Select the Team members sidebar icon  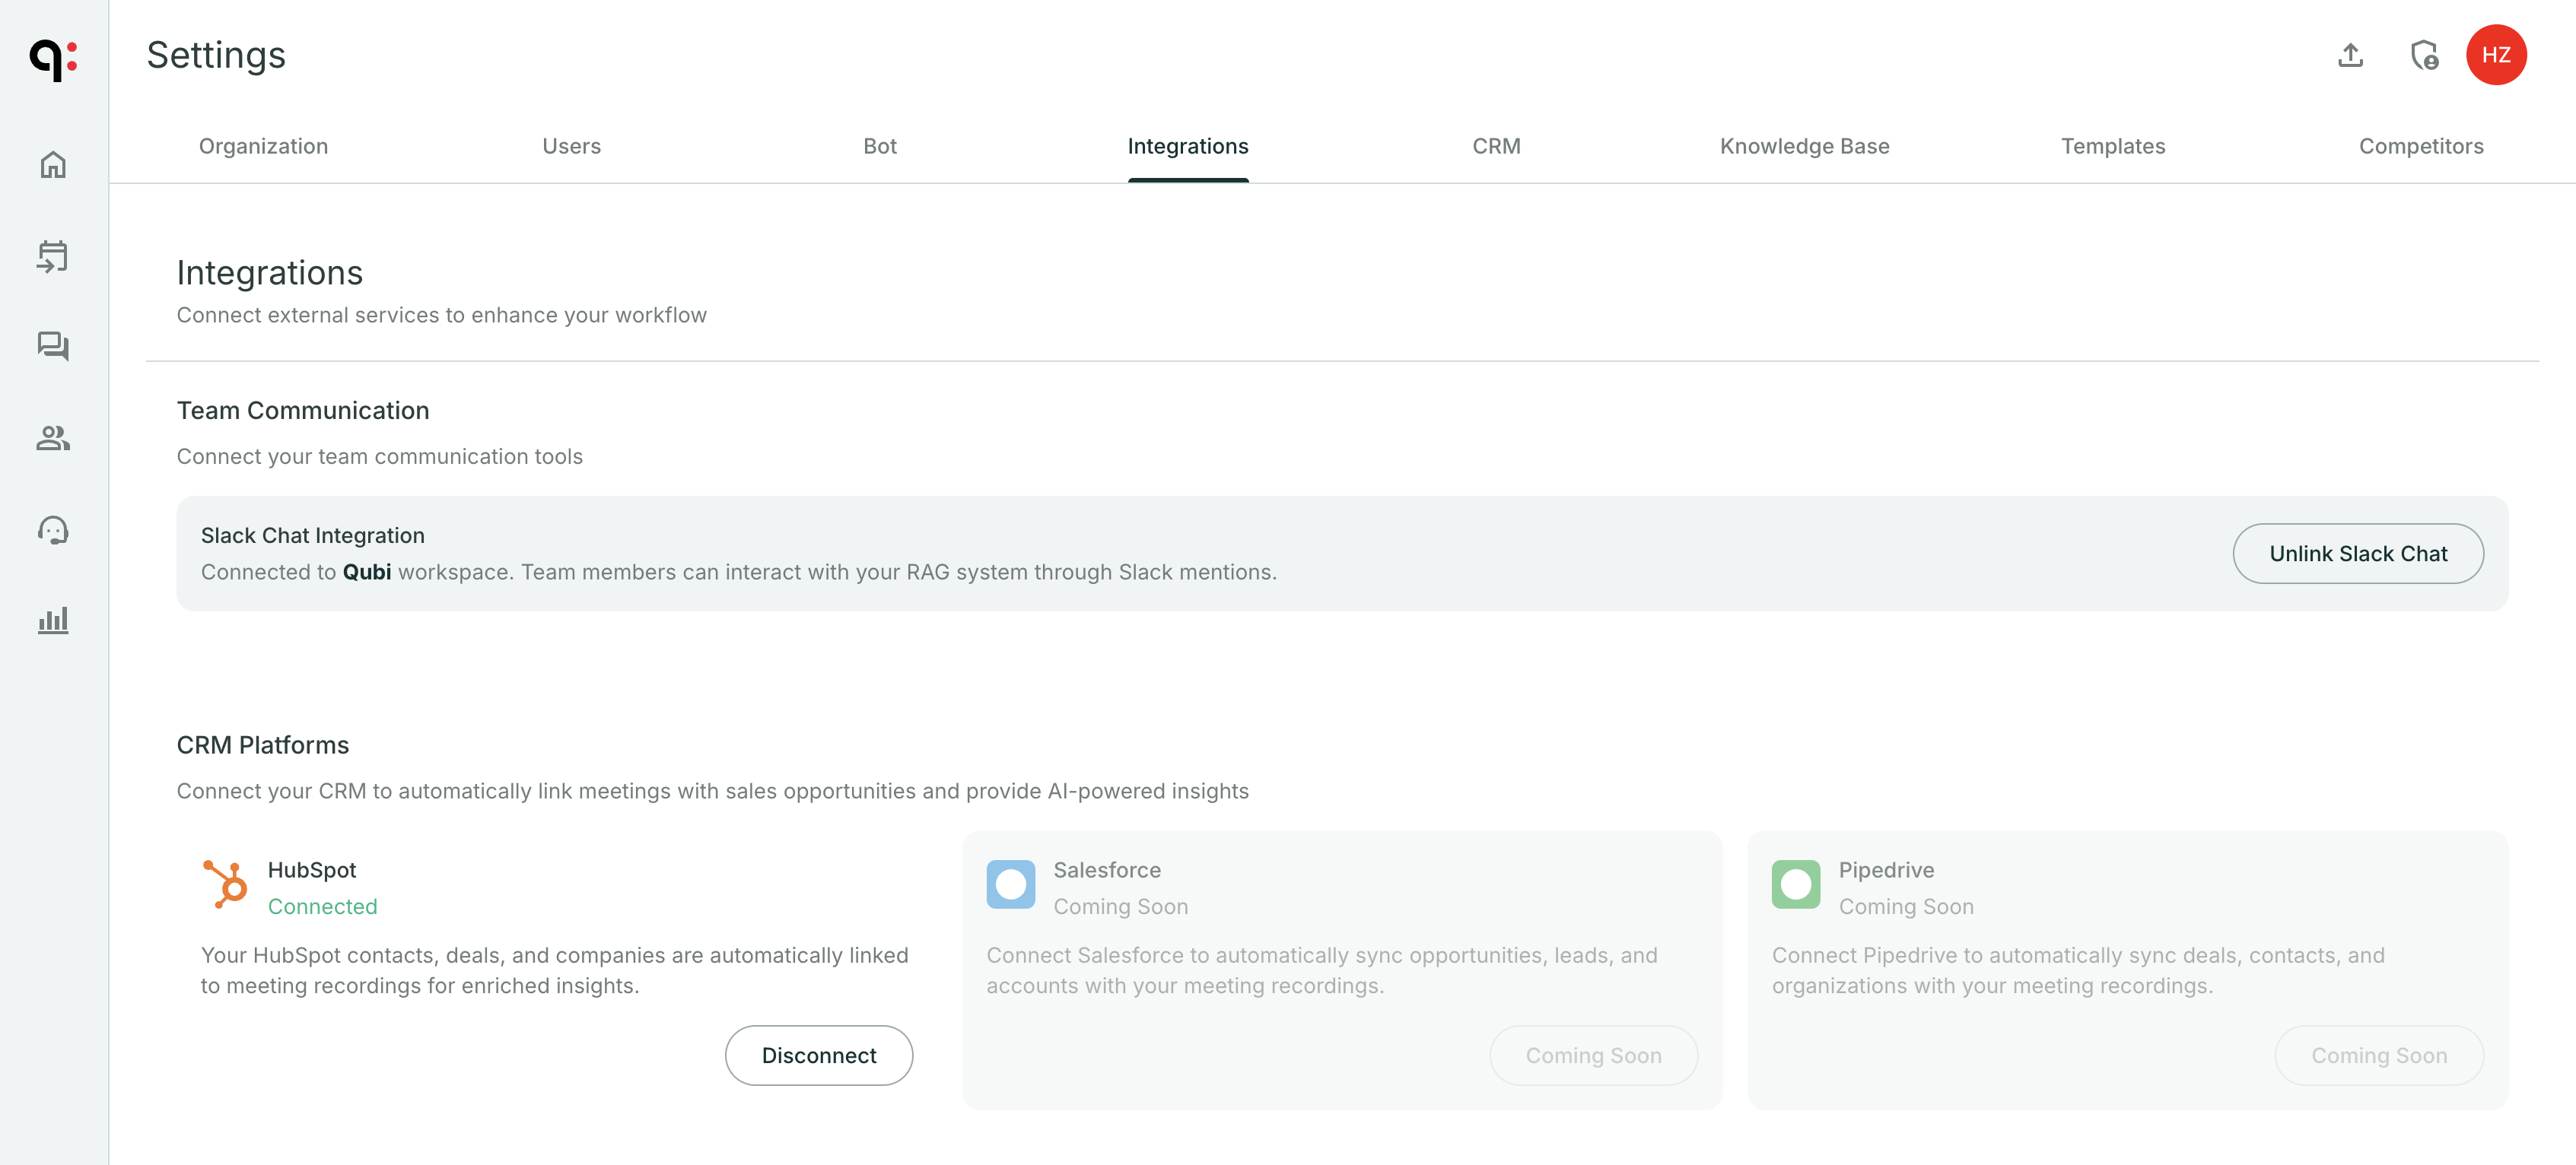[53, 437]
